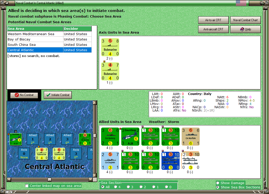Image resolution: width=269 pixels, height=194 pixels.
Task: Open Help
Action: pos(246,29)
